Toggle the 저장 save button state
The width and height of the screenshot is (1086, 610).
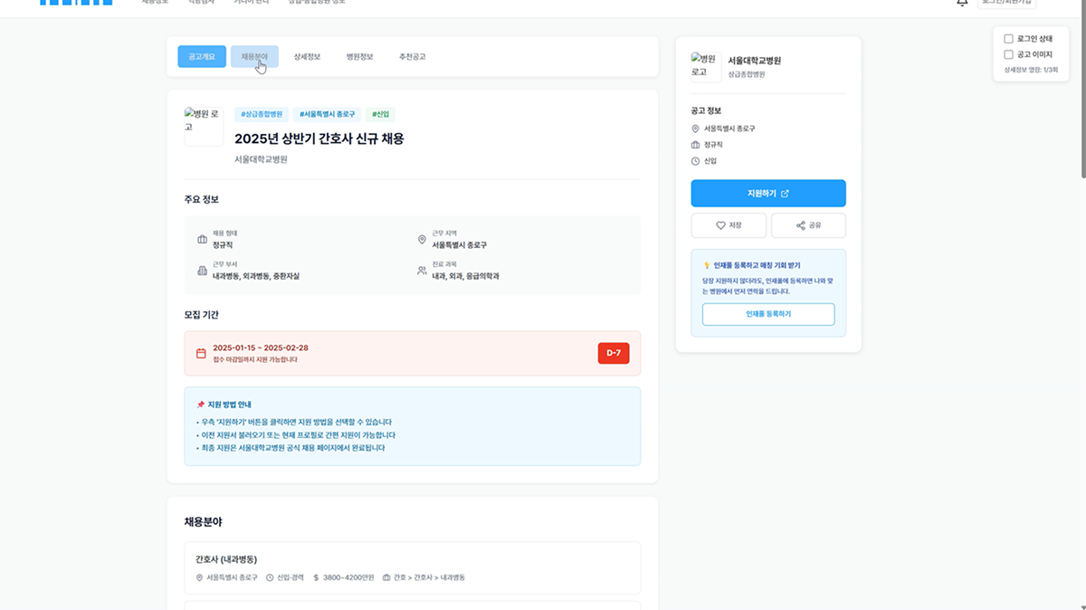[729, 224]
